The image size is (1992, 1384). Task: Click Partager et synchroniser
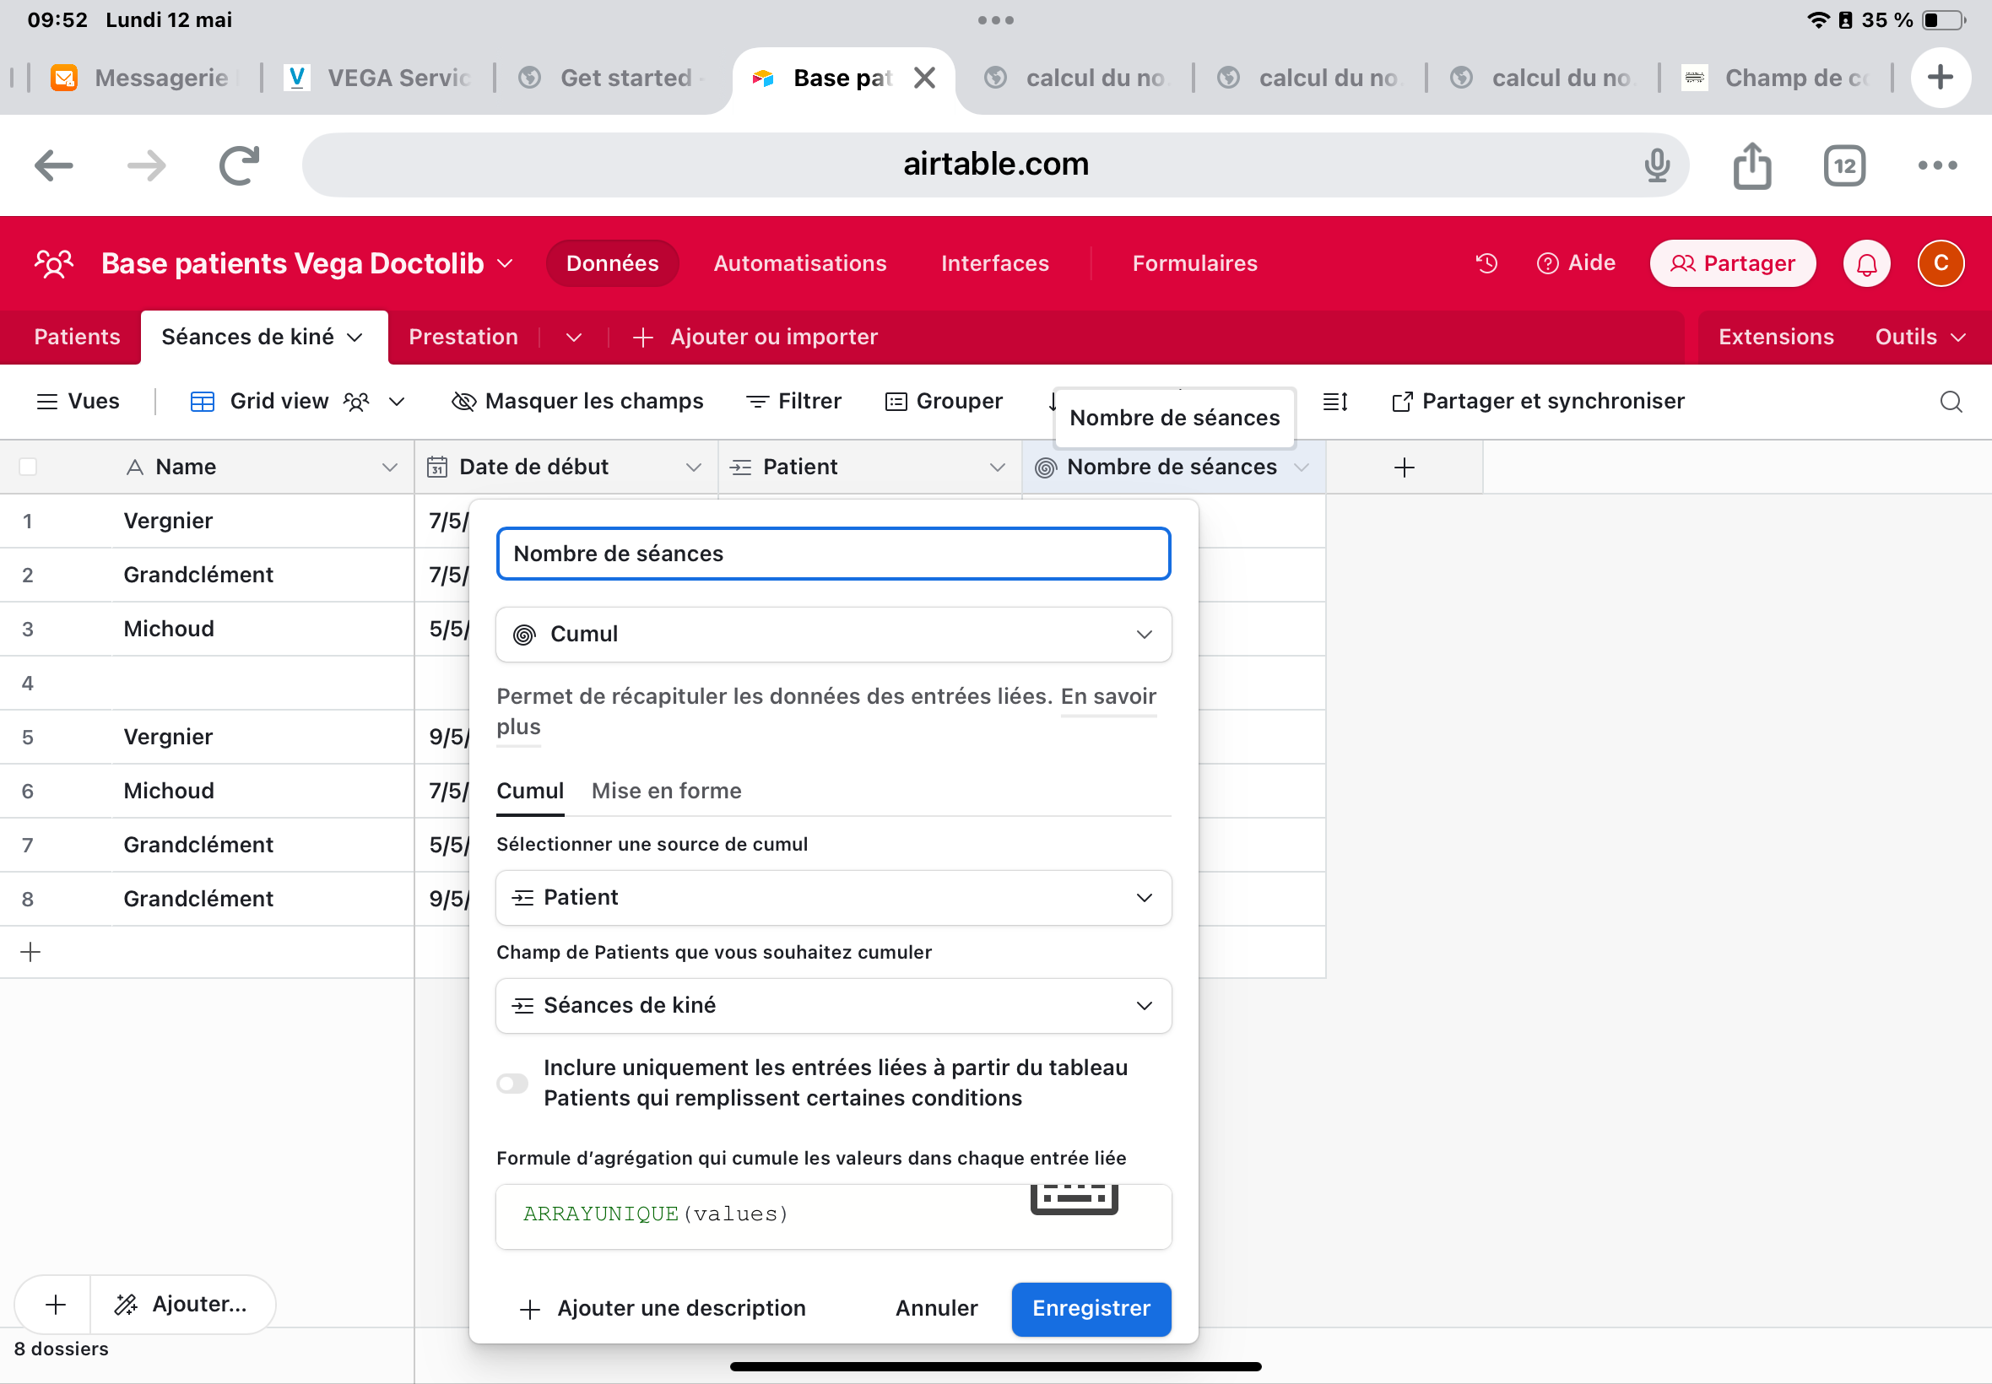1538,402
